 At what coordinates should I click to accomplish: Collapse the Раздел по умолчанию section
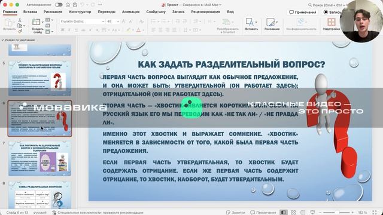click(x=2, y=40)
